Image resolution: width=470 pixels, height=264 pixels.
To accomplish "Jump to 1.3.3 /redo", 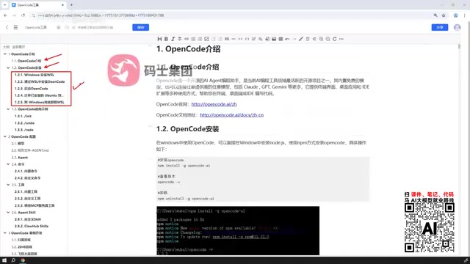I will coord(24,130).
